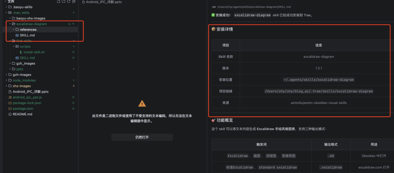This screenshot has height=173, width=394.
Task: Click the 输出格式 column header
Action: [331, 145]
